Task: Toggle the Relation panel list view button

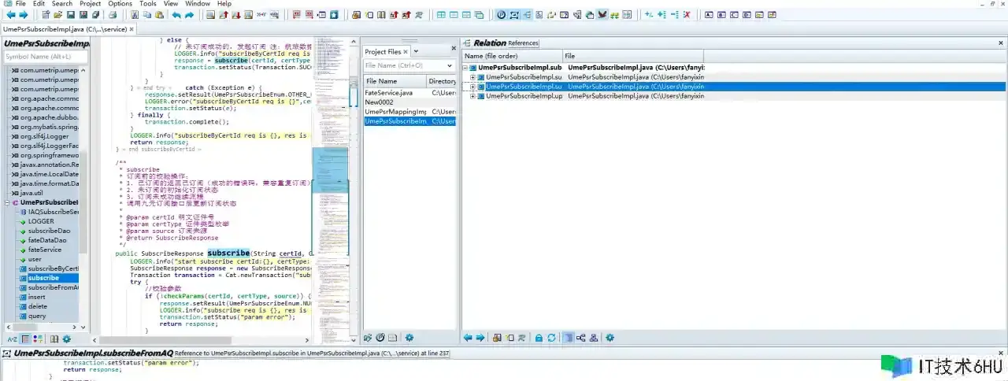Action: (x=568, y=338)
